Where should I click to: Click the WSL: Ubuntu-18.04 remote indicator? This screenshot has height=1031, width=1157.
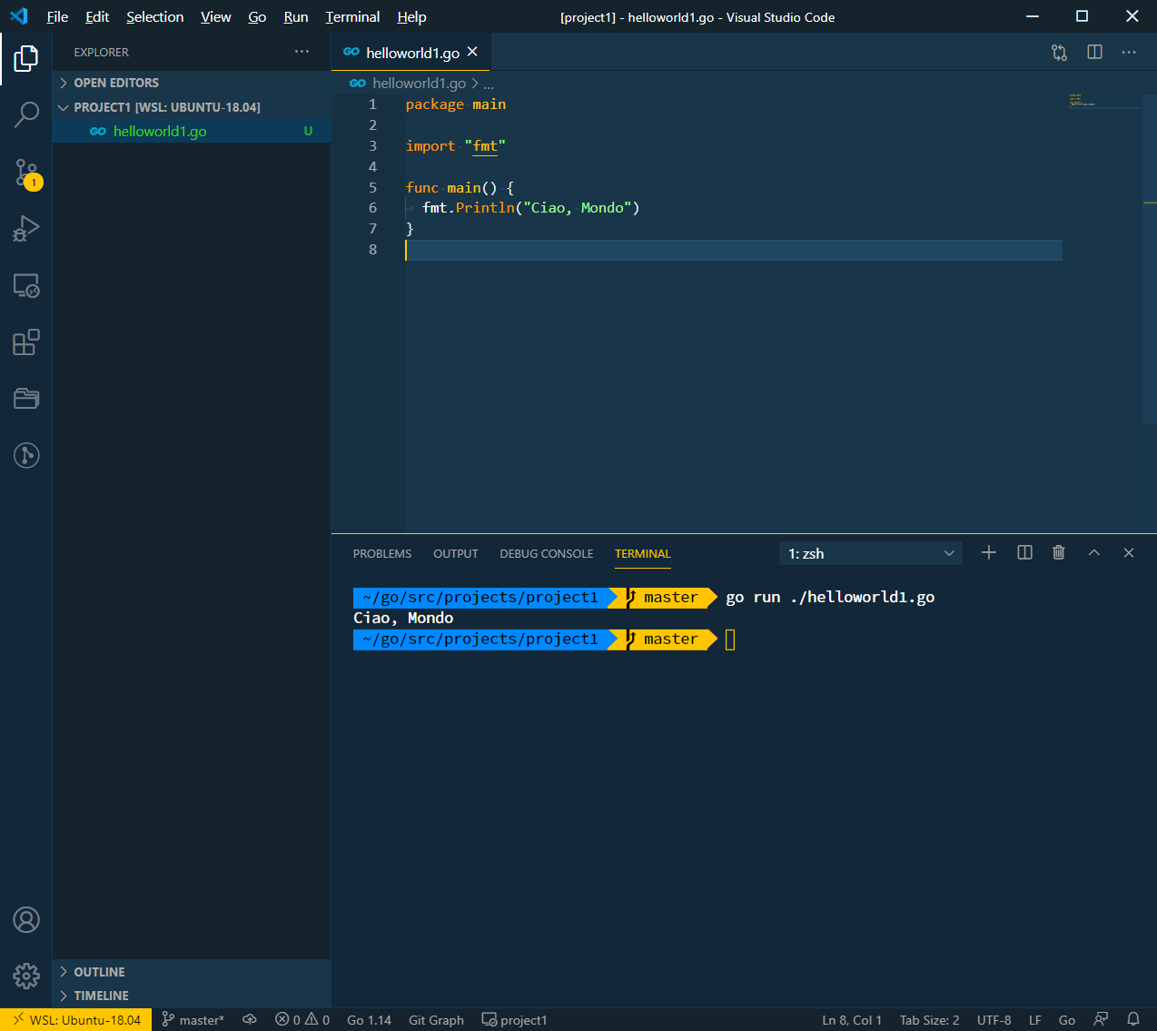[x=76, y=1019]
